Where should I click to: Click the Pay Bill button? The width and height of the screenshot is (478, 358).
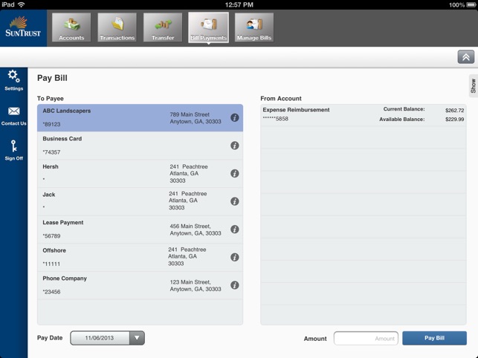pos(434,338)
